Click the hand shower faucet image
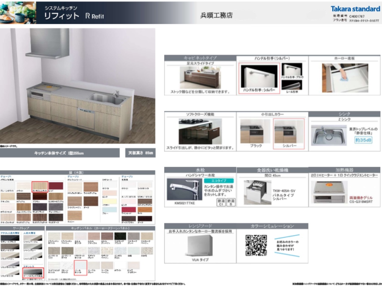 pos(184,189)
